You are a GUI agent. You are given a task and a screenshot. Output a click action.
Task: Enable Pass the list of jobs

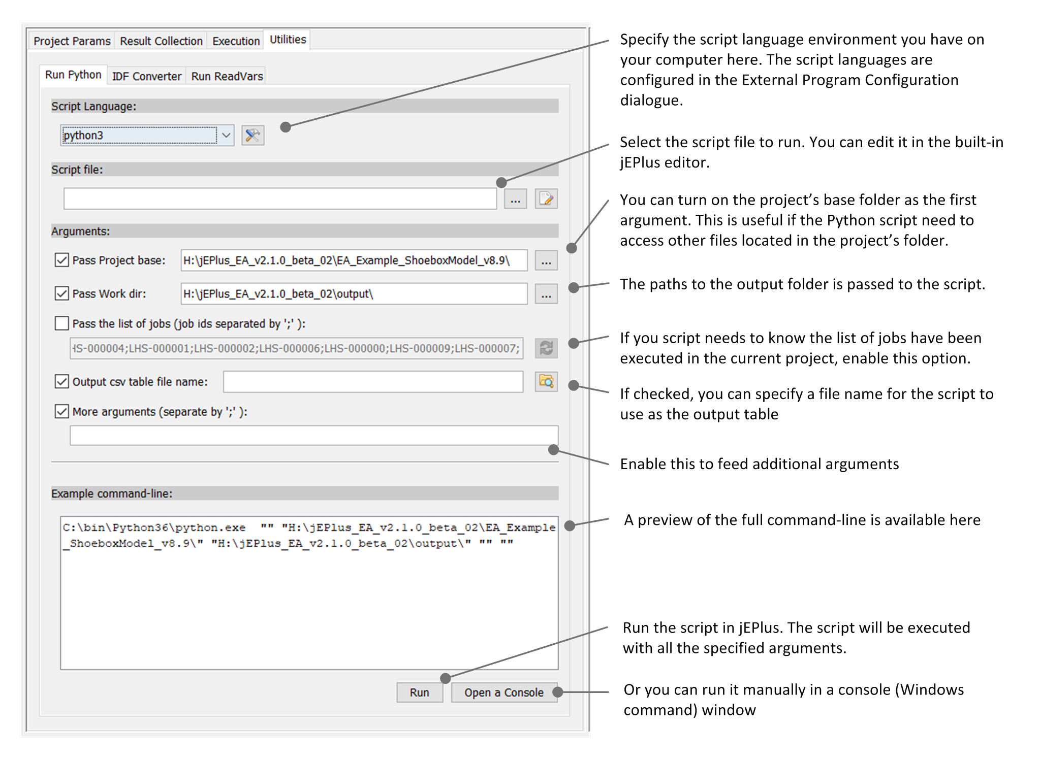(x=61, y=323)
